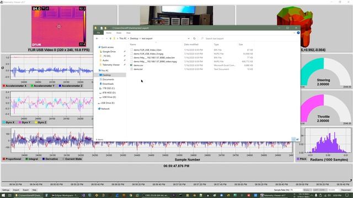353x198 pixels.
Task: Select the demo http 192.168.1.57 video.mjpg file
Action: [x=155, y=62]
